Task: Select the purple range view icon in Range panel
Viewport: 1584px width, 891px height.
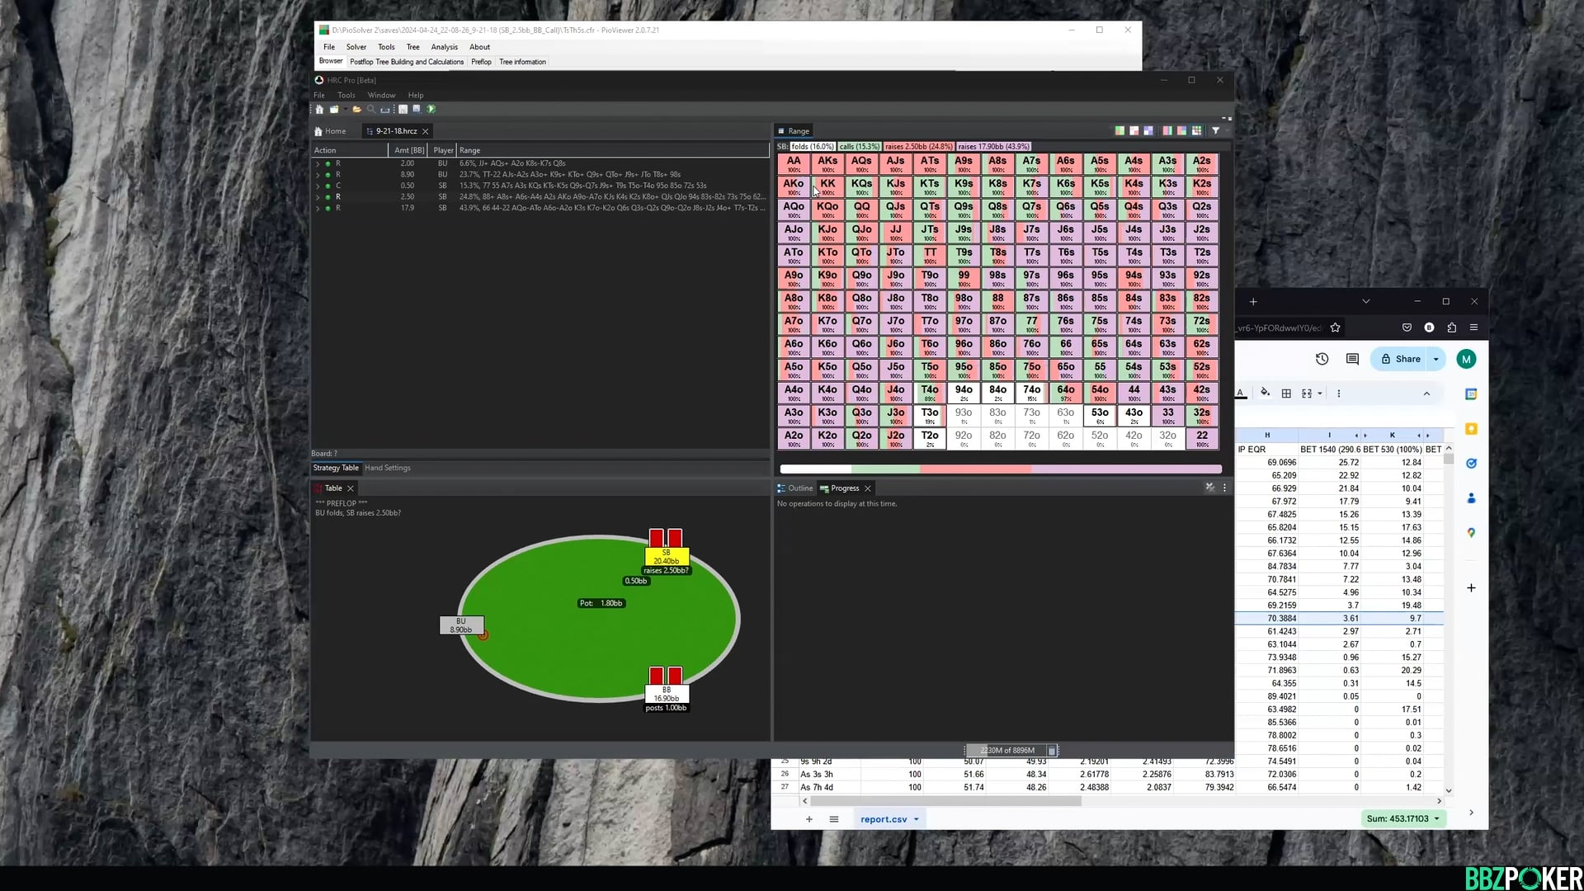Action: 1149,130
